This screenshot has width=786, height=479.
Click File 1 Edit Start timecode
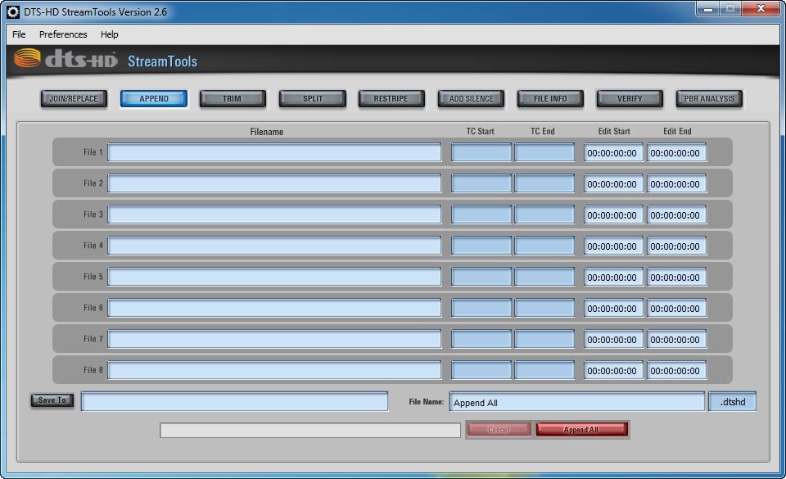pos(613,153)
